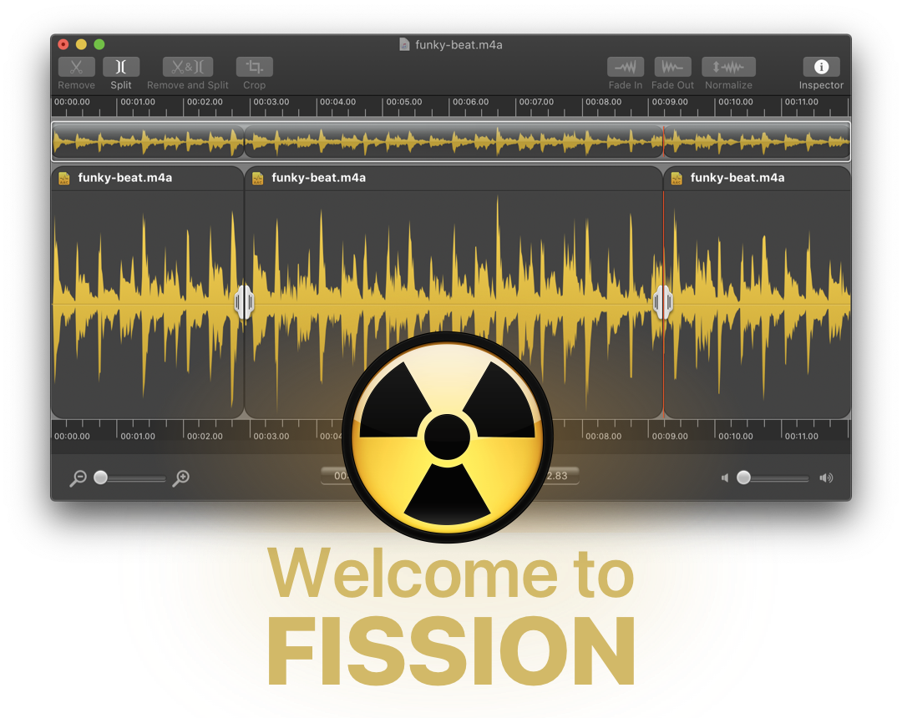Click the Crop label in toolbar
Image resolution: width=902 pixels, height=718 pixels.
coord(254,85)
